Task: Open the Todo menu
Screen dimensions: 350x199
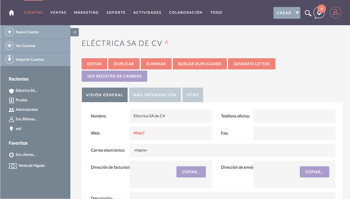Action: [x=216, y=13]
